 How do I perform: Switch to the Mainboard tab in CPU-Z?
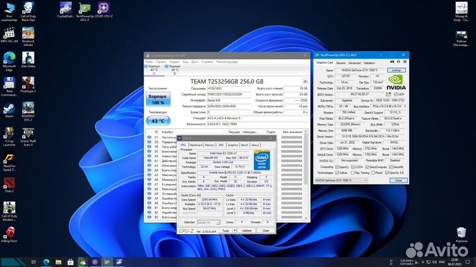point(196,145)
